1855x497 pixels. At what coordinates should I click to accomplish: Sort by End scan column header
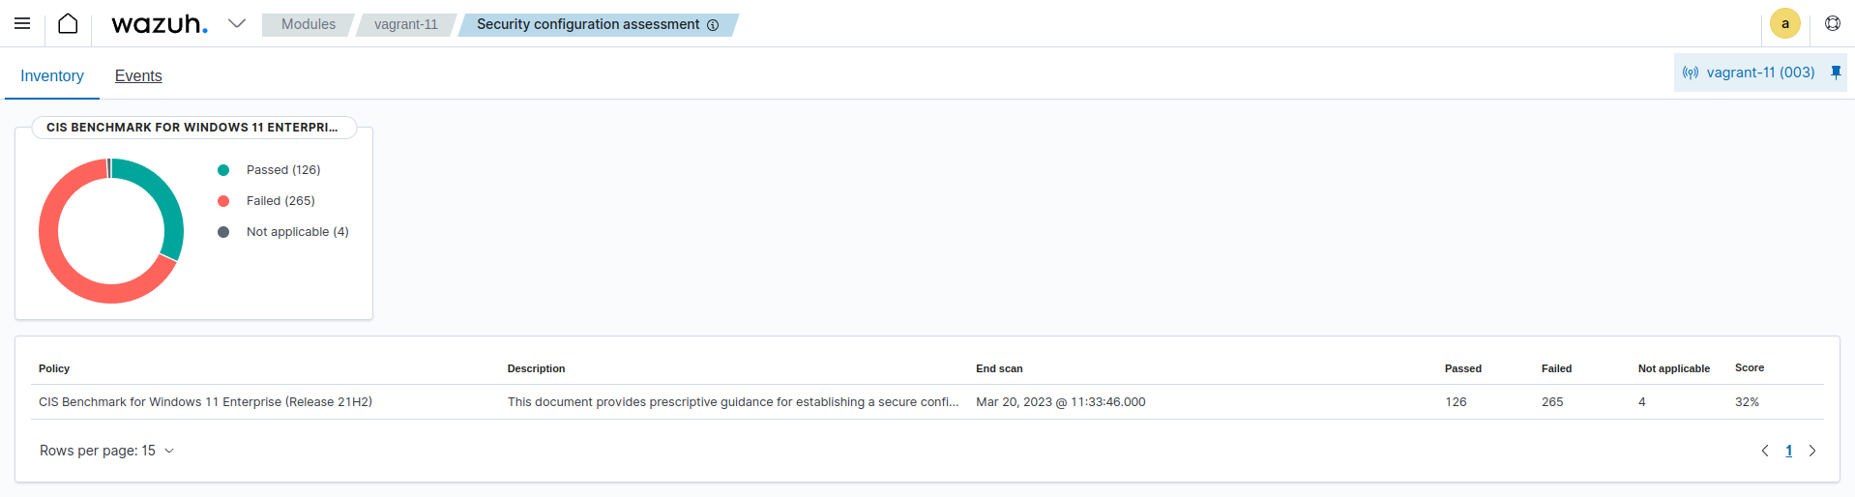pos(999,368)
